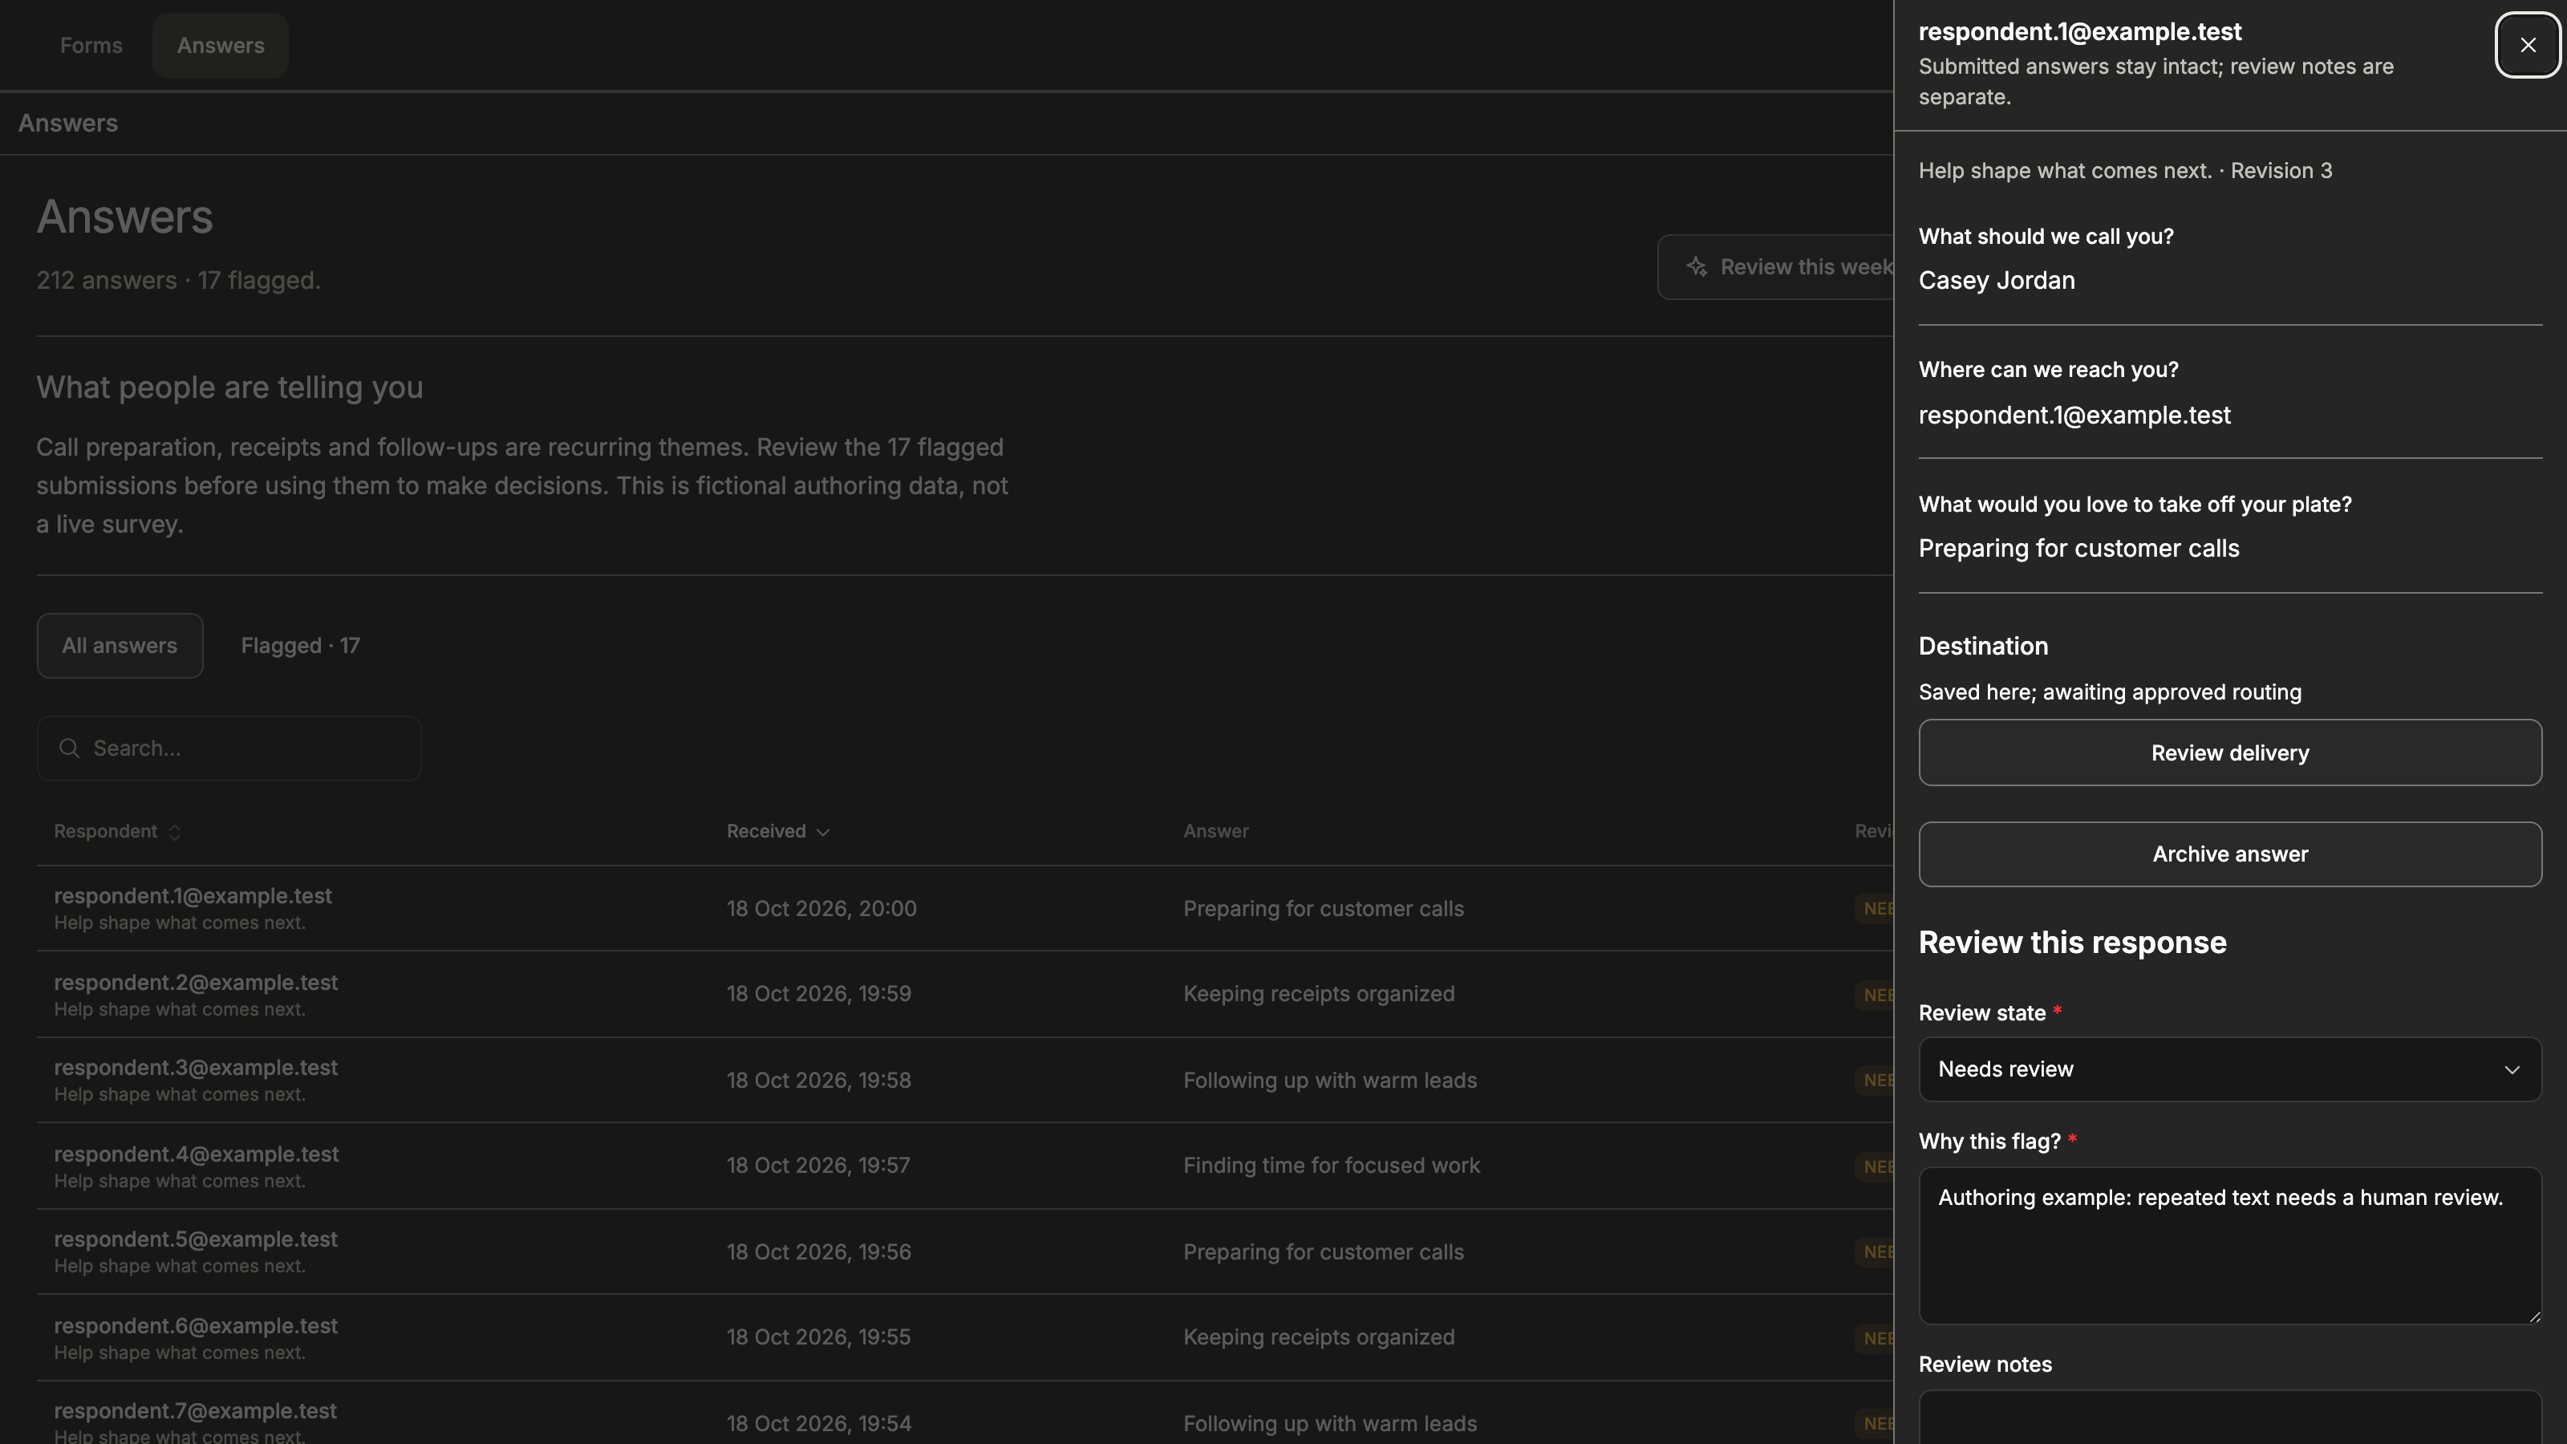This screenshot has height=1444, width=2567.
Task: Click the Help shape what comes next · Revision 3 line
Action: 2124,170
